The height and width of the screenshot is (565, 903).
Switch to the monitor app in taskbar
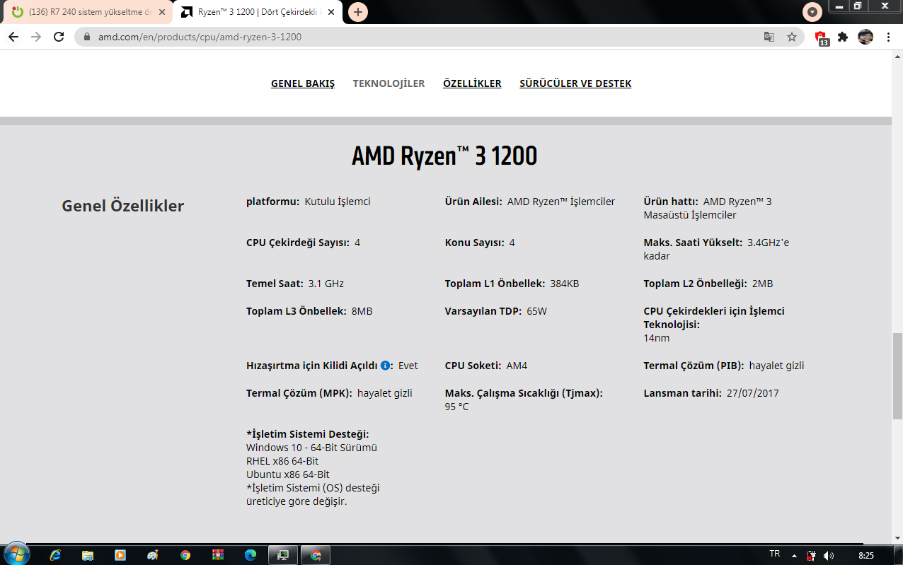coord(283,555)
